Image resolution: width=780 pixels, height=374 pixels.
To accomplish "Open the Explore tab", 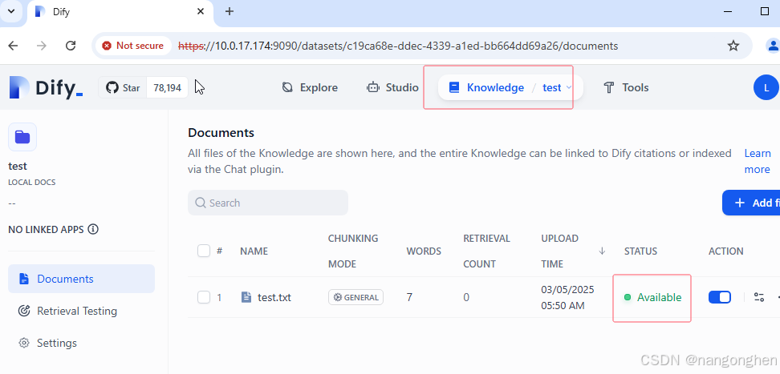I will click(x=310, y=87).
